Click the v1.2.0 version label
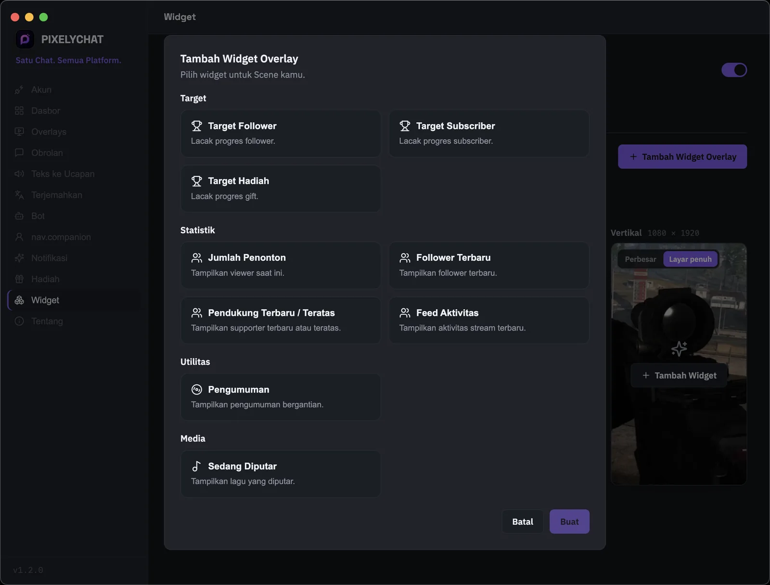 point(28,570)
